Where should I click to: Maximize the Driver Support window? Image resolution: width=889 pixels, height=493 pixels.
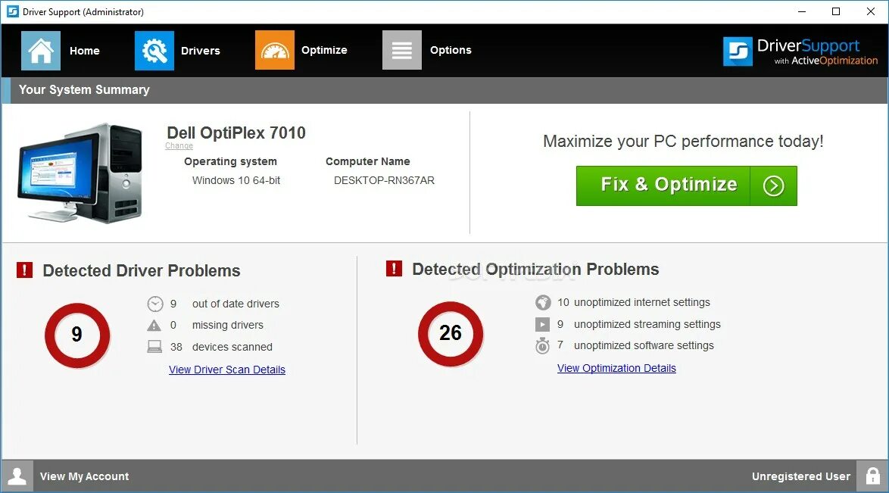pyautogui.click(x=836, y=11)
